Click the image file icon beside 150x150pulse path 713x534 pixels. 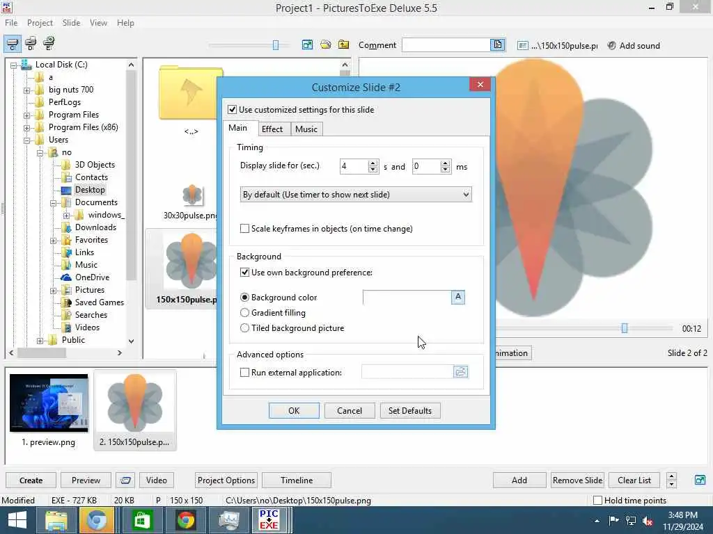coord(522,45)
